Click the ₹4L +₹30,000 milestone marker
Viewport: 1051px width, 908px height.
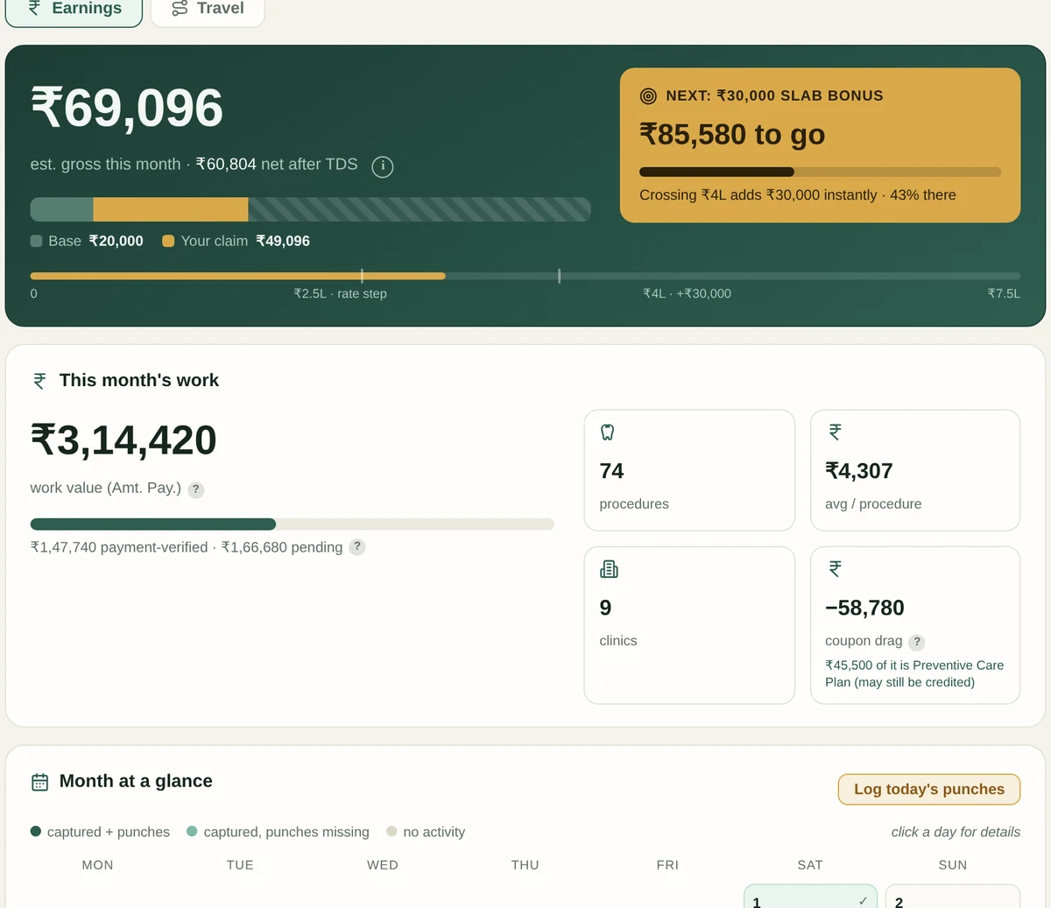559,276
